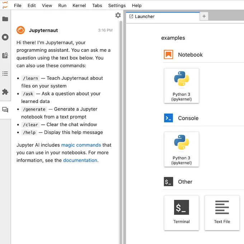This screenshot has height=244, width=244.
Task: Click the Console section heading
Action: pos(188,118)
